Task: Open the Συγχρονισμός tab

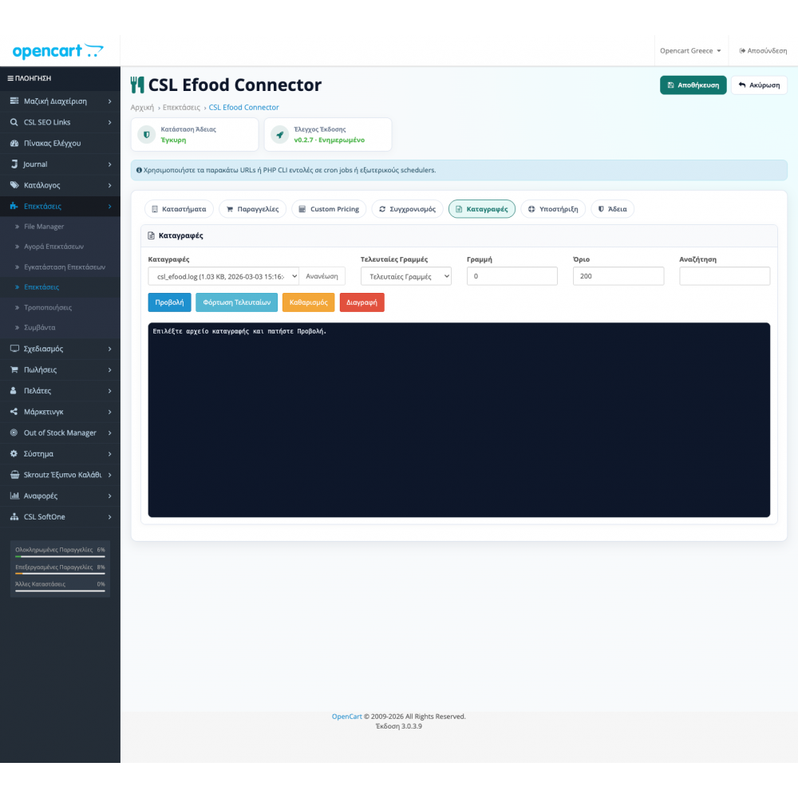Action: 407,209
